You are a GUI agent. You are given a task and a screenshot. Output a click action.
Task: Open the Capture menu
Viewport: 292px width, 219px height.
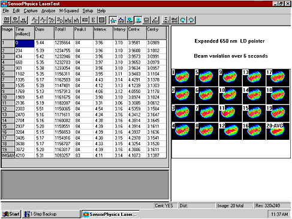[x=31, y=11]
